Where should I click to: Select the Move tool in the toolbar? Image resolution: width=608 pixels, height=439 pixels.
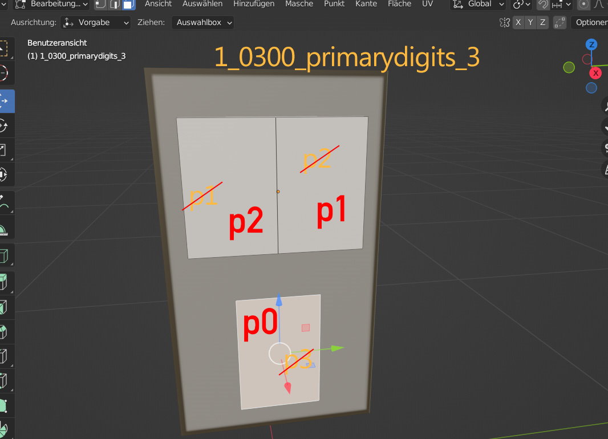tap(5, 101)
